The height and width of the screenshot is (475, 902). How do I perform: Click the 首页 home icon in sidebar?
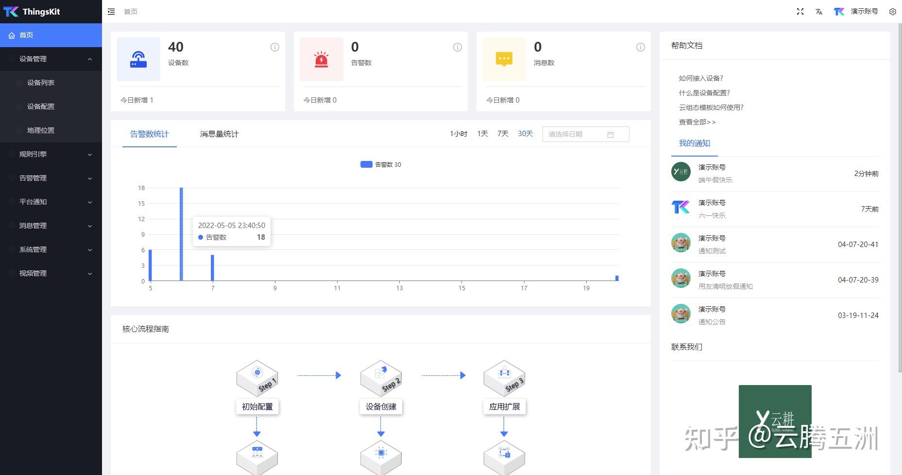coord(12,35)
